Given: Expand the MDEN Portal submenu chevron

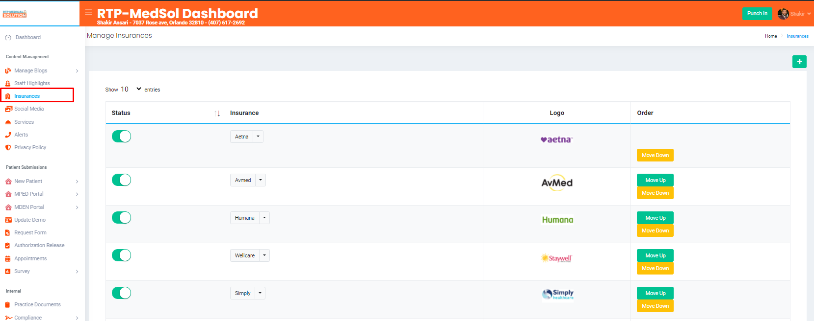Looking at the screenshot, I should [77, 207].
